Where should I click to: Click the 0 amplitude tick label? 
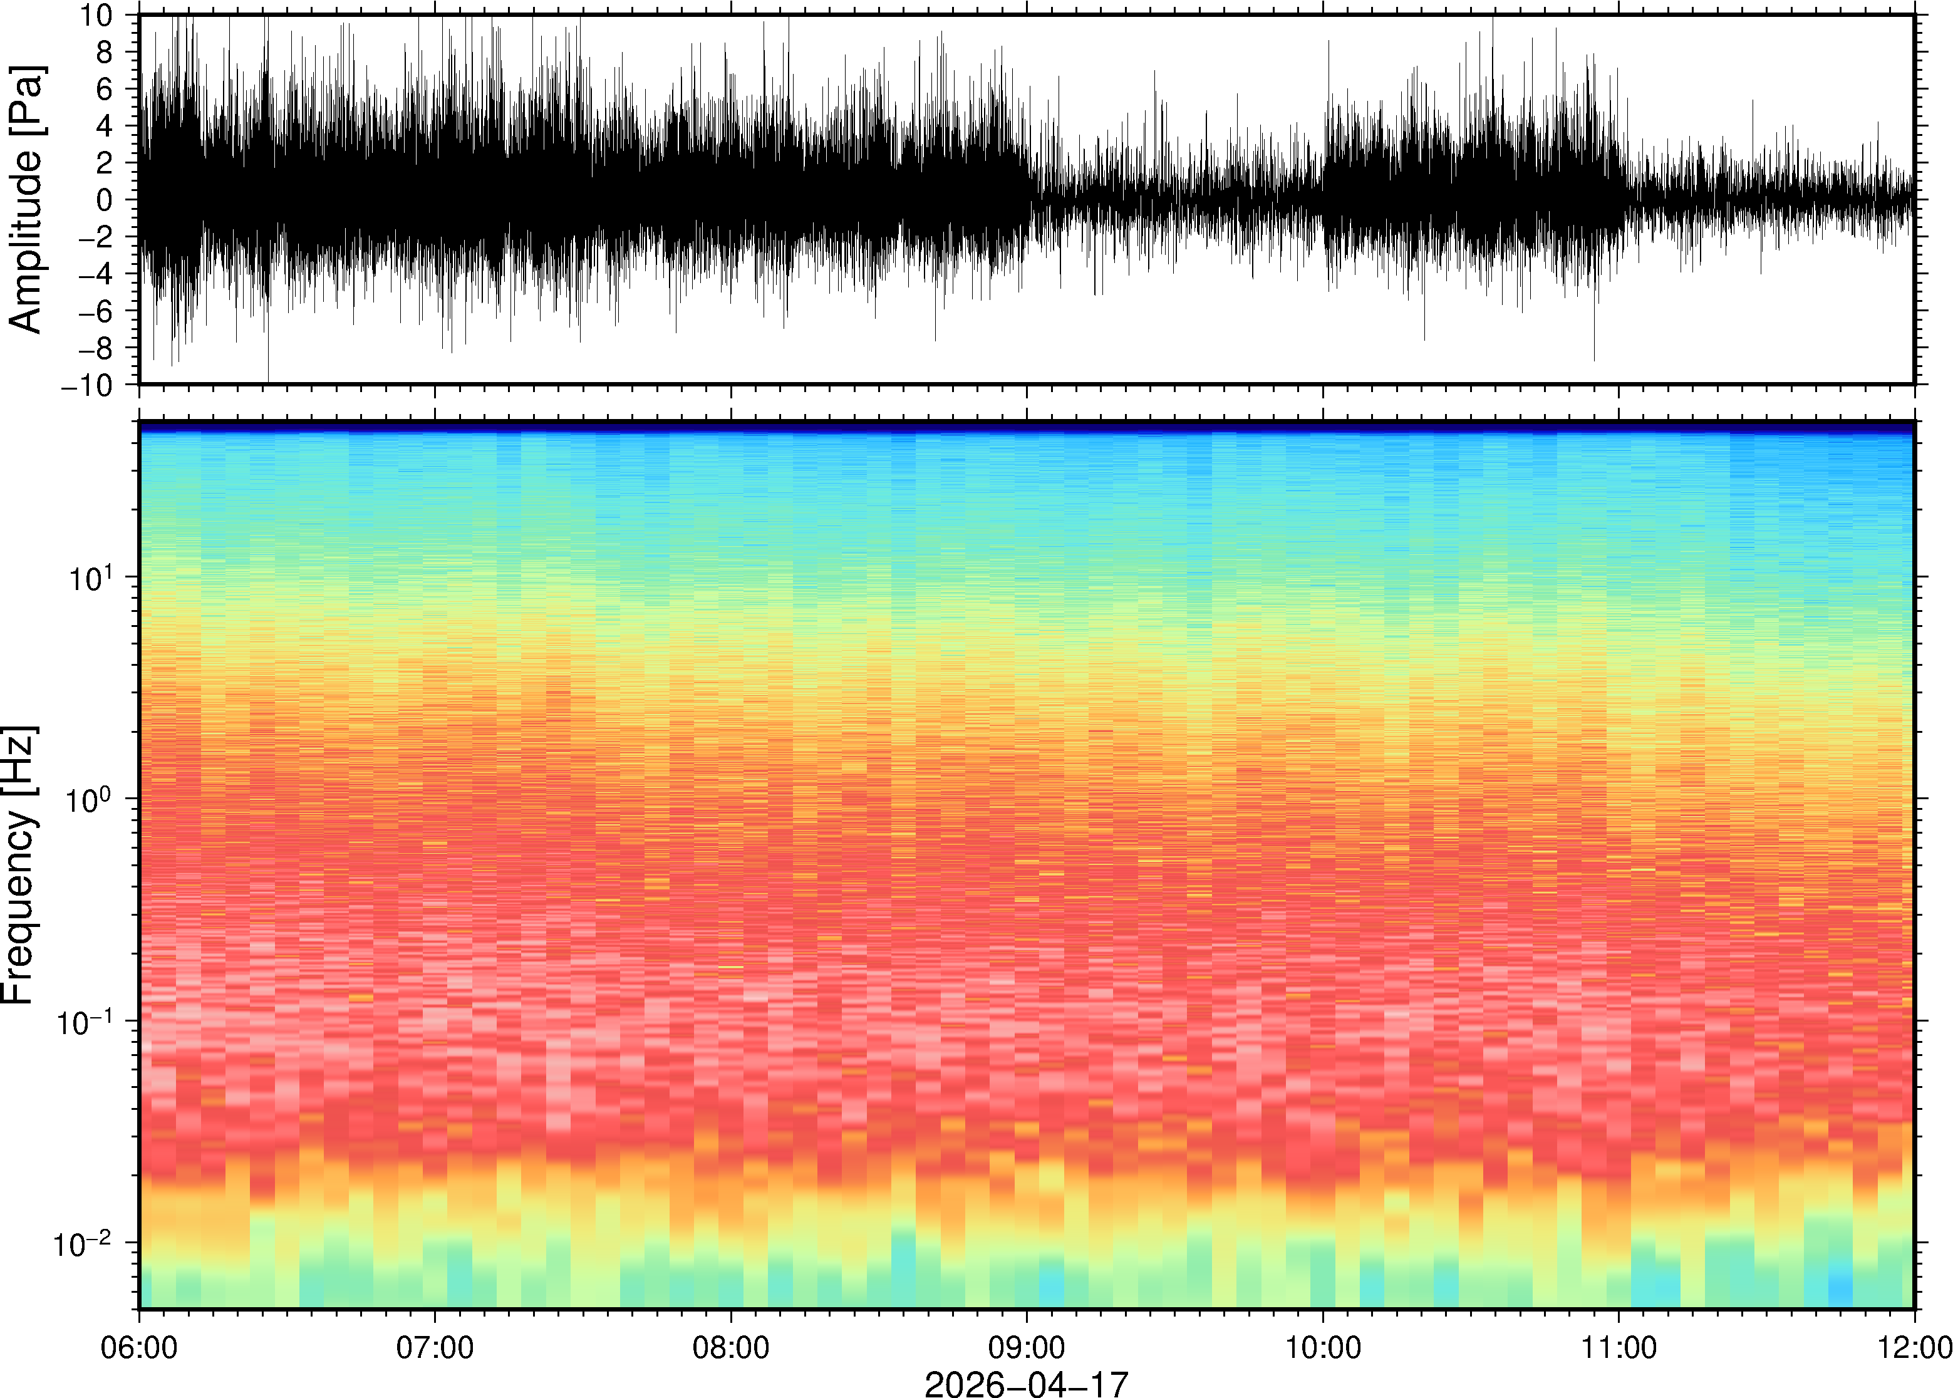[105, 200]
